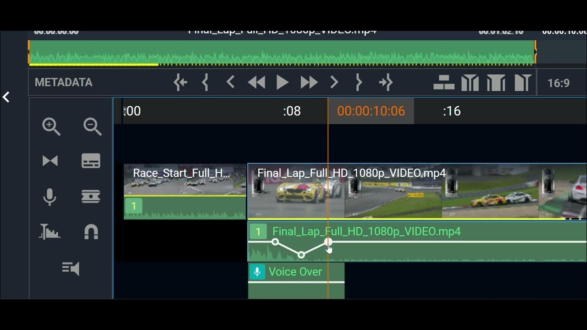Click the keyframe at the playhead

328,242
